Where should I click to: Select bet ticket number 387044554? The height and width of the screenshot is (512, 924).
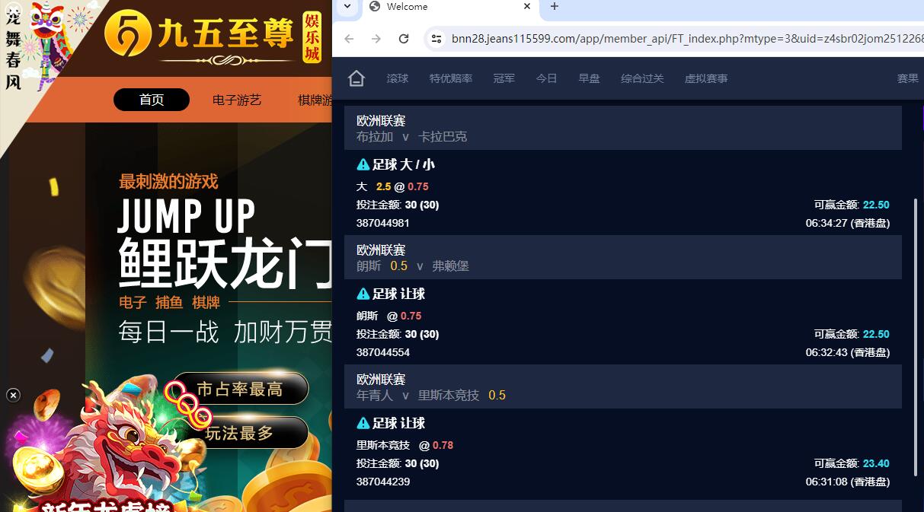tap(383, 352)
